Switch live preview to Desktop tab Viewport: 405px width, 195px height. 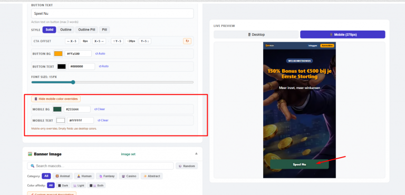256,35
